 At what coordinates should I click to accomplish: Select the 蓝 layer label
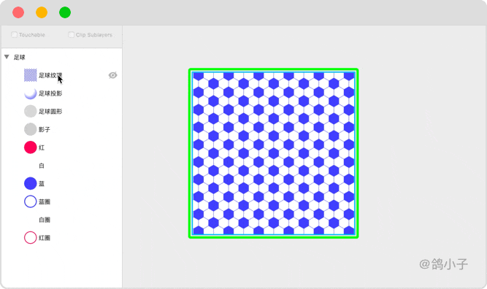coord(42,183)
